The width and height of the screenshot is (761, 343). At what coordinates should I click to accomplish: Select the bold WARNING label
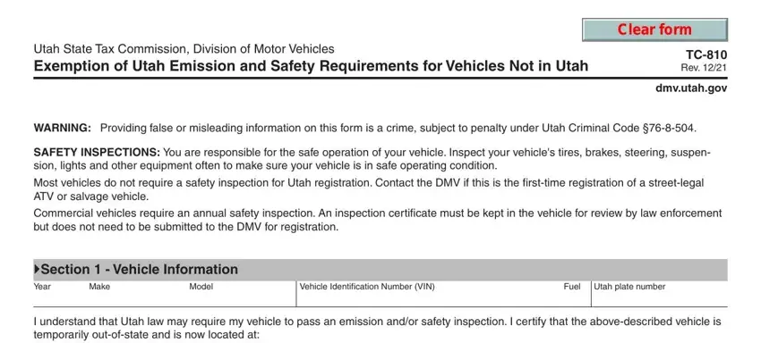[x=62, y=129]
